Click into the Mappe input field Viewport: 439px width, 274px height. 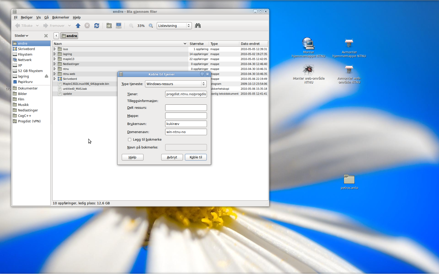pos(186,116)
